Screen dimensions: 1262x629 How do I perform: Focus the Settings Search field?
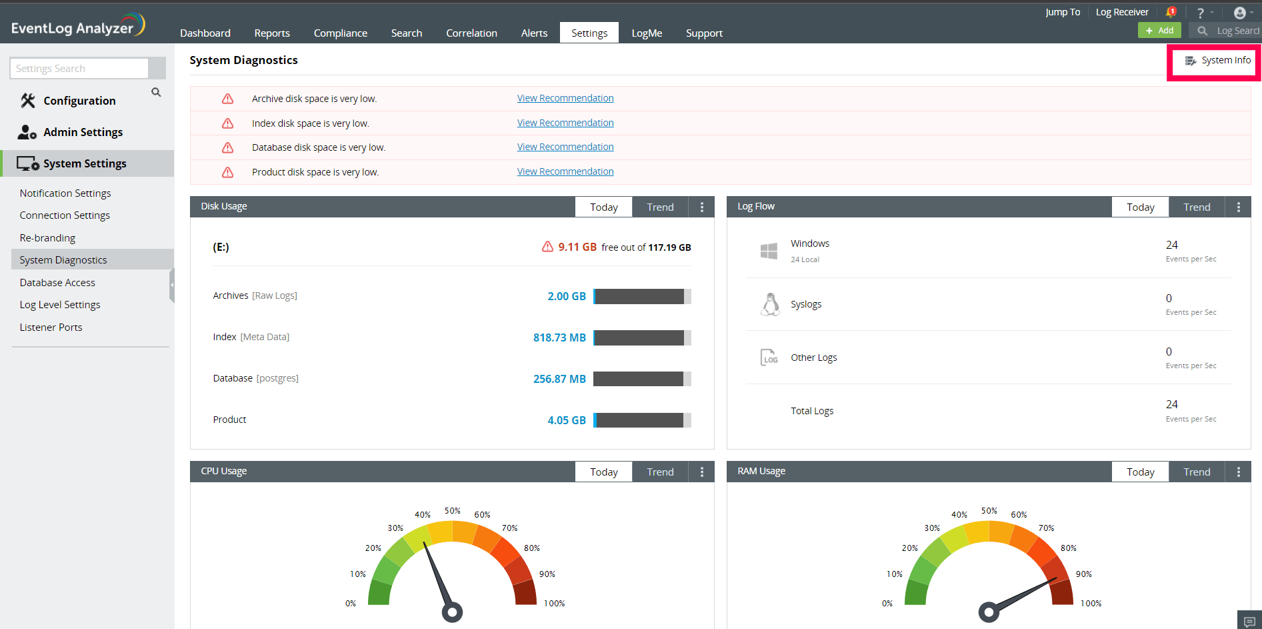coord(79,68)
